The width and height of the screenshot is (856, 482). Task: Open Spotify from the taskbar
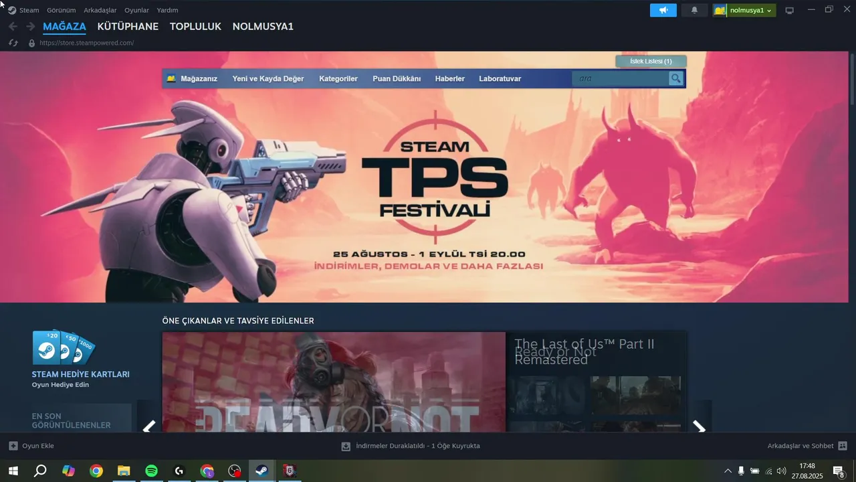tap(151, 471)
